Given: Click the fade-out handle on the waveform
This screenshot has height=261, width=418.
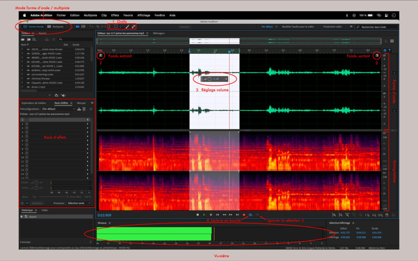Looking at the screenshot, I should pos(376,56).
